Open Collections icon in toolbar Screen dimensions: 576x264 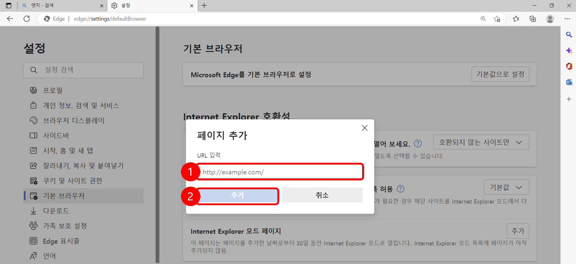tap(533, 19)
